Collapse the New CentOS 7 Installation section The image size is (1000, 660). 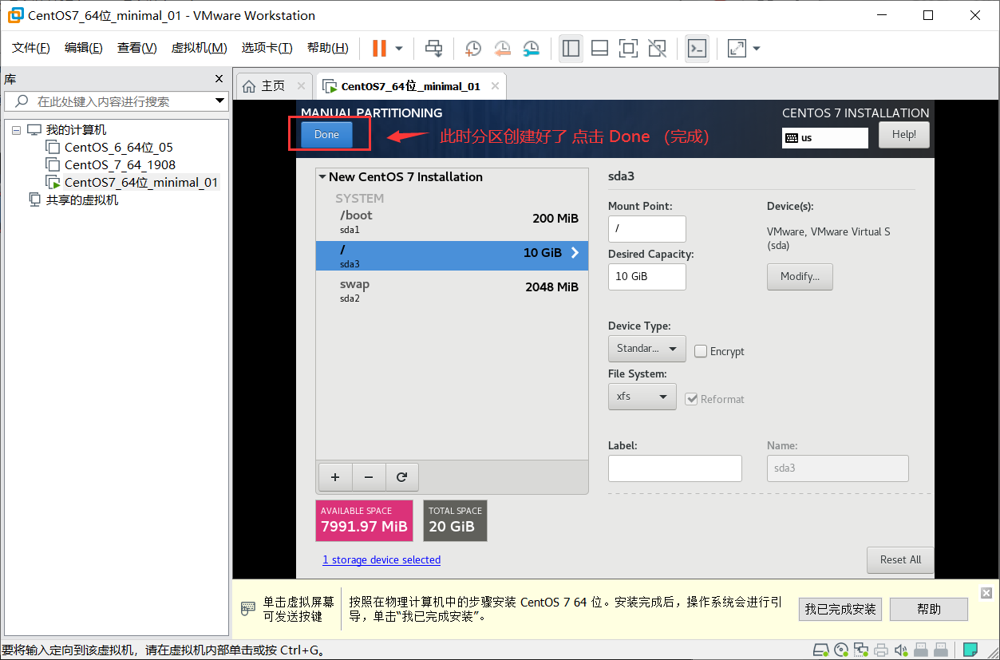[x=322, y=177]
